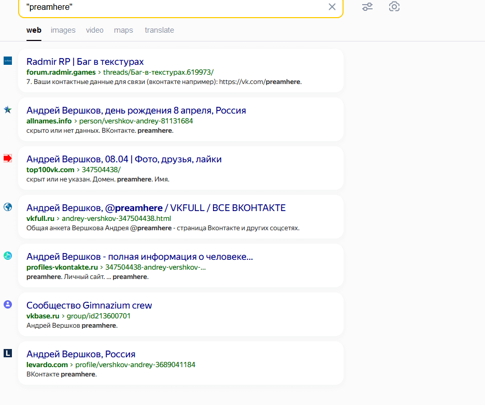Open result "Сообщество Gimnazium crew"
The image size is (485, 405).
[89, 305]
